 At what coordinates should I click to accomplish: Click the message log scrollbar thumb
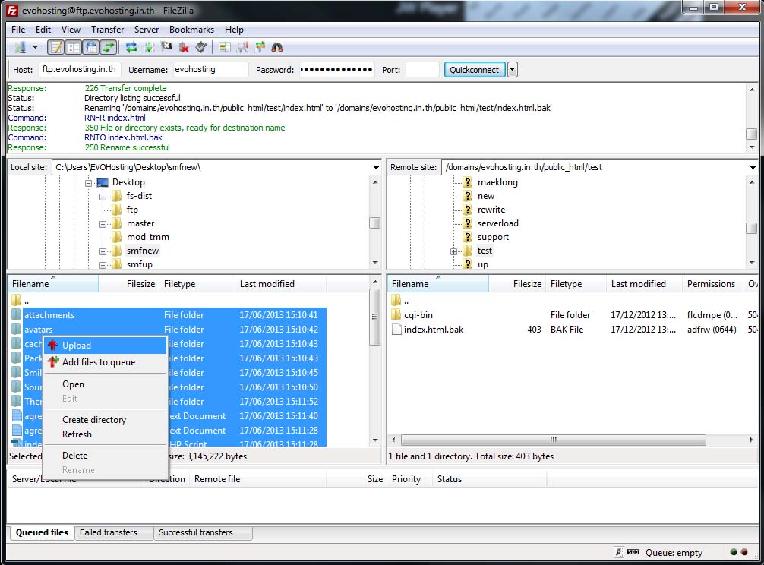(x=752, y=134)
